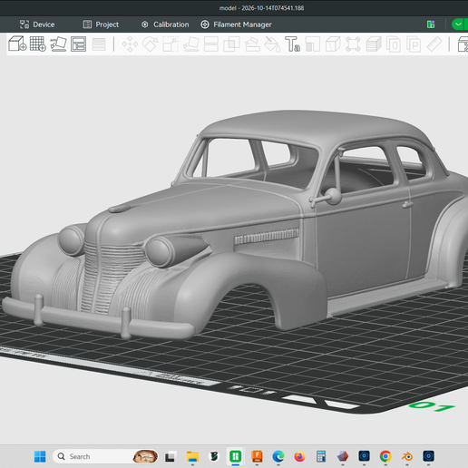Open the Mesh boolean tool
Viewport: 468px width, 468px height.
pos(231,44)
